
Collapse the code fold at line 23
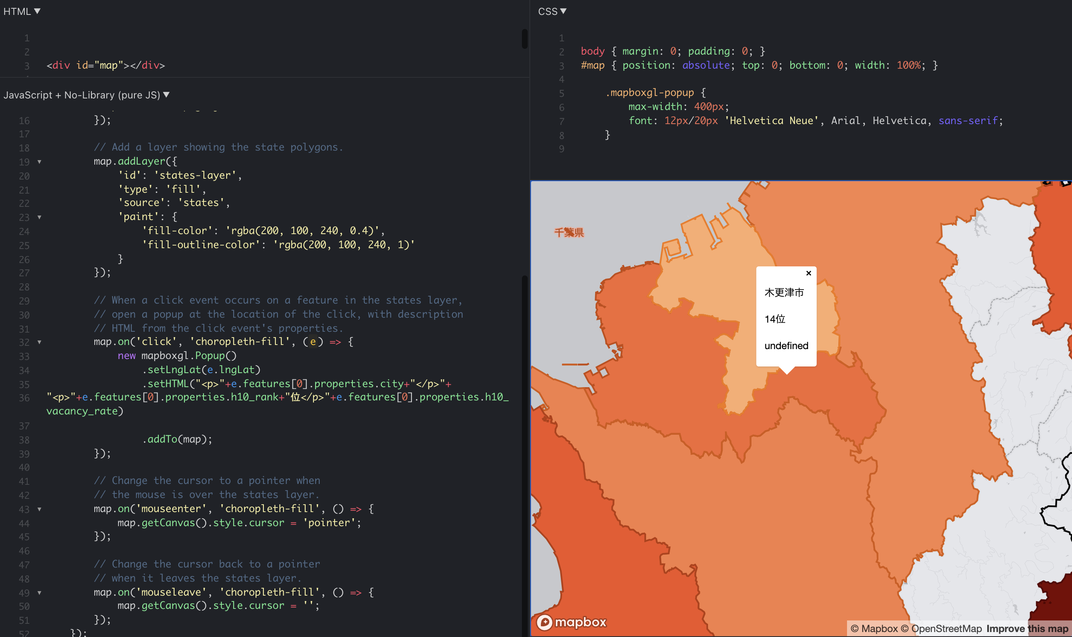click(39, 217)
